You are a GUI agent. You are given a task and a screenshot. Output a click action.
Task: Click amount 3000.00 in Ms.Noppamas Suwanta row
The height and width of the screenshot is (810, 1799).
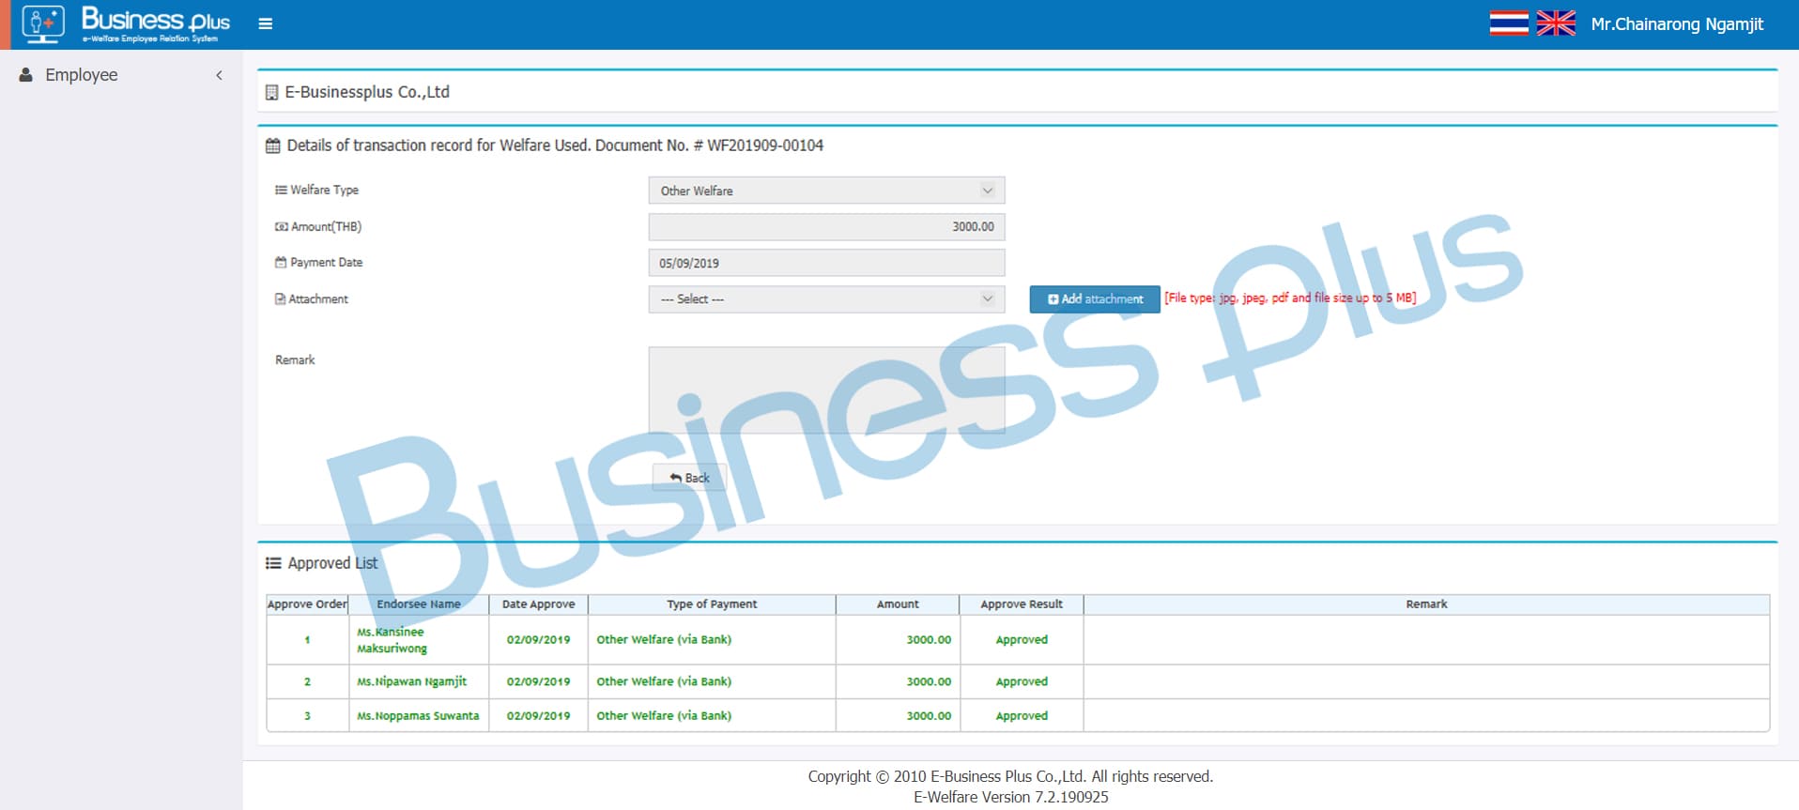[x=929, y=715]
